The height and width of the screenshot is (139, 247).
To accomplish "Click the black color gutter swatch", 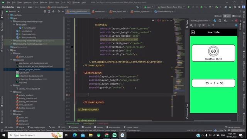I will [x=72, y=47].
